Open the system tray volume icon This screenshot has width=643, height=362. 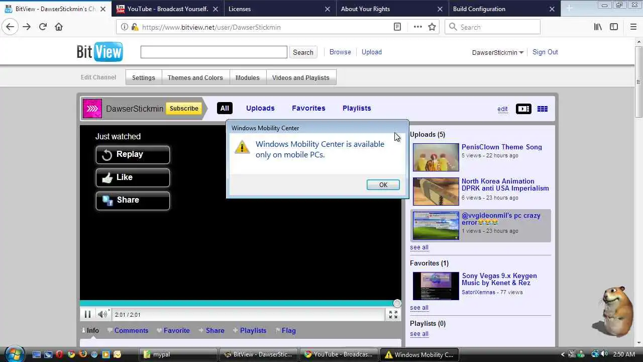[x=604, y=354]
